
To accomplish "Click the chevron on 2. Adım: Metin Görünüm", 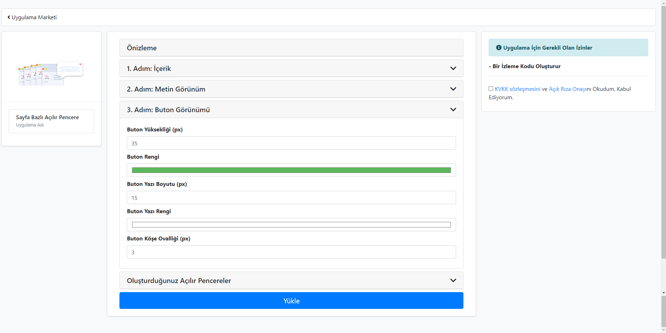I will 453,89.
